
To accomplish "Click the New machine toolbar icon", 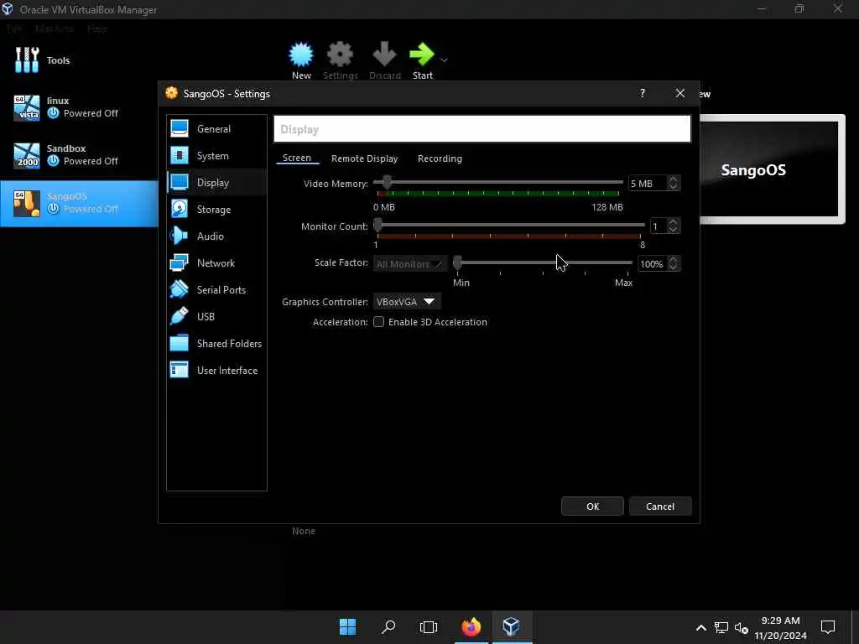I will [301, 60].
